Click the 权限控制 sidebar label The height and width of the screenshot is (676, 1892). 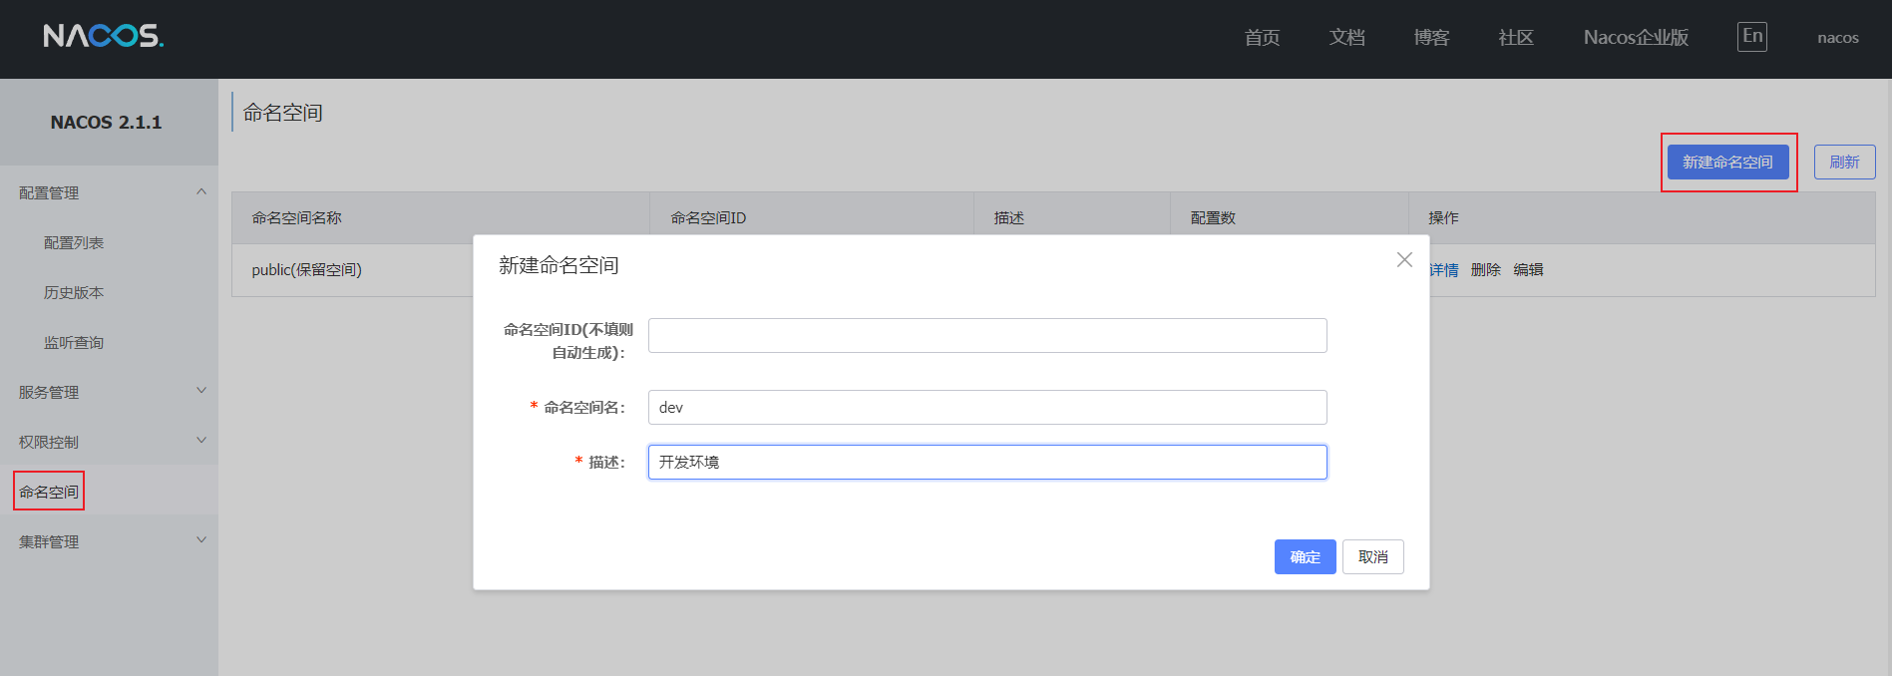(49, 442)
